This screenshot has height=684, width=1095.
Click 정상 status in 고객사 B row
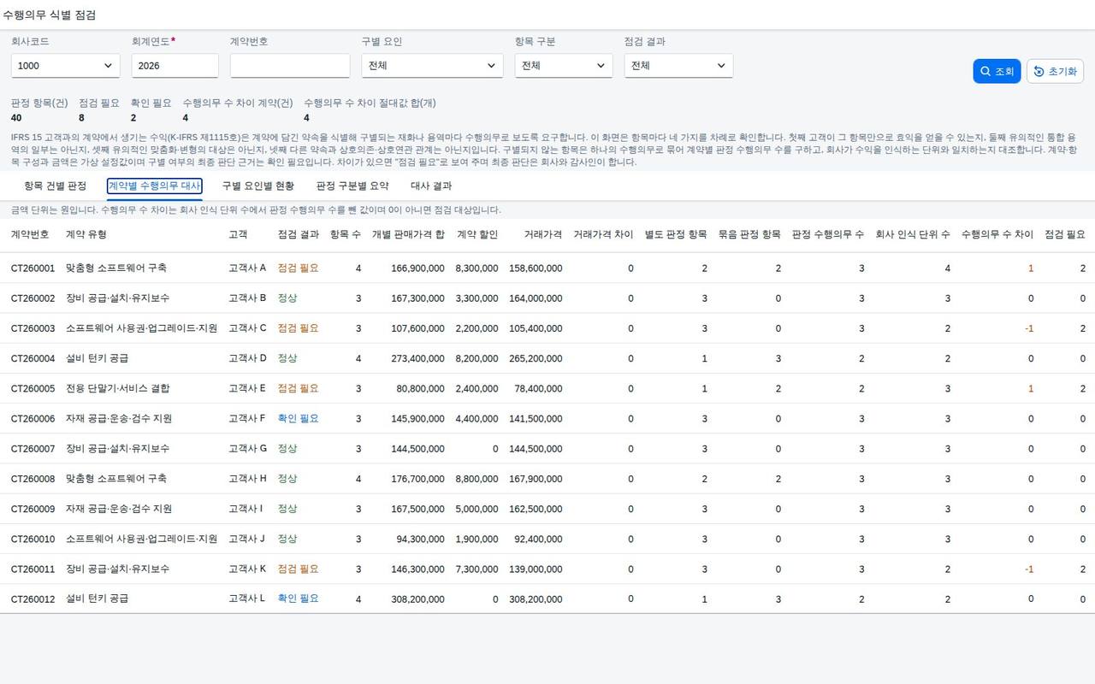(287, 298)
